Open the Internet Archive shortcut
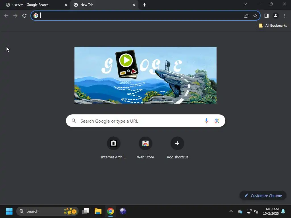 [114, 148]
